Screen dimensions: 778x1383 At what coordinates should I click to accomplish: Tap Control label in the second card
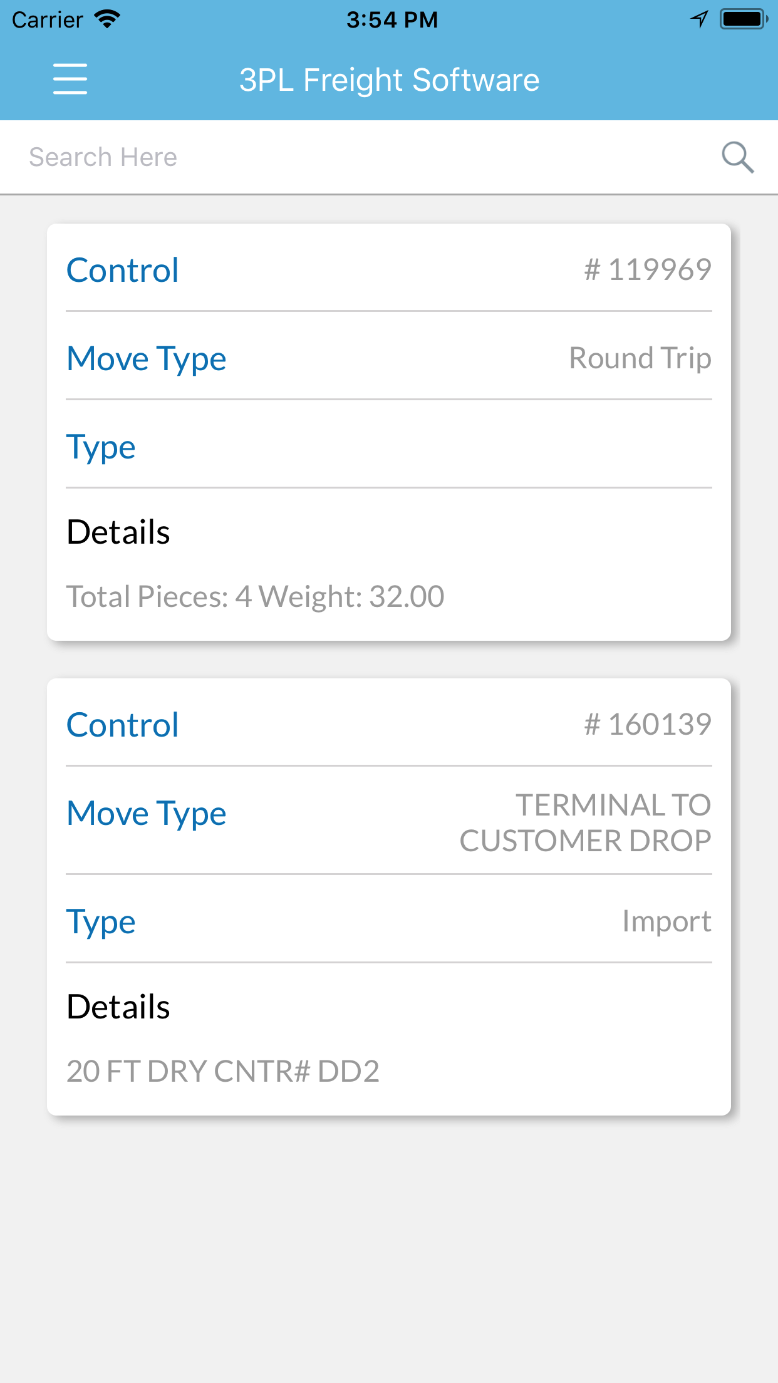[123, 725]
